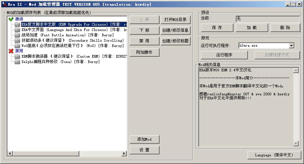Click the 上移 move up button

pos(144,20)
